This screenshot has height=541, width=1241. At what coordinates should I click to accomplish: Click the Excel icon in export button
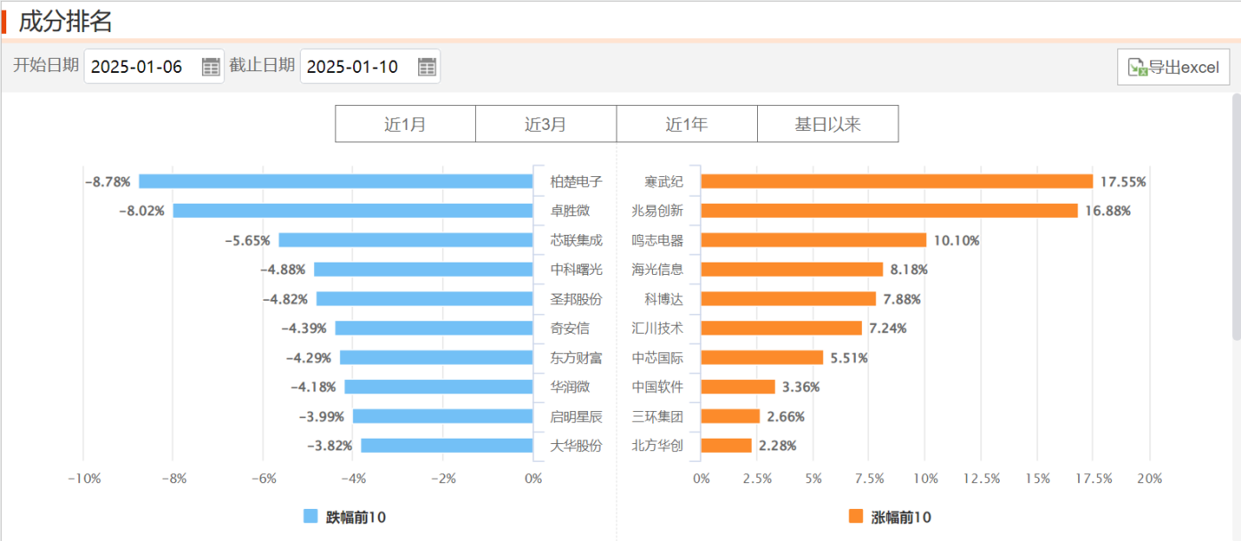pyautogui.click(x=1137, y=68)
